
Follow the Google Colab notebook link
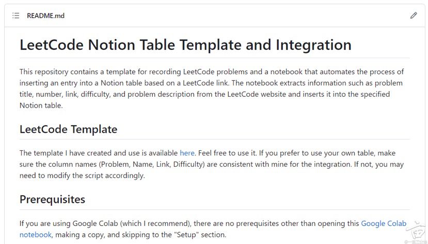(x=384, y=223)
